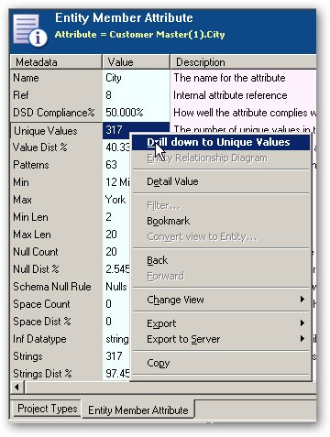Screen dimensions: 330x437
Task: Click the Entity Member Attribute info icon
Action: click(x=30, y=31)
